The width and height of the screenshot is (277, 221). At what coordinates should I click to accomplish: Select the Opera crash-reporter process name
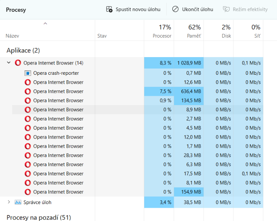[56, 73]
